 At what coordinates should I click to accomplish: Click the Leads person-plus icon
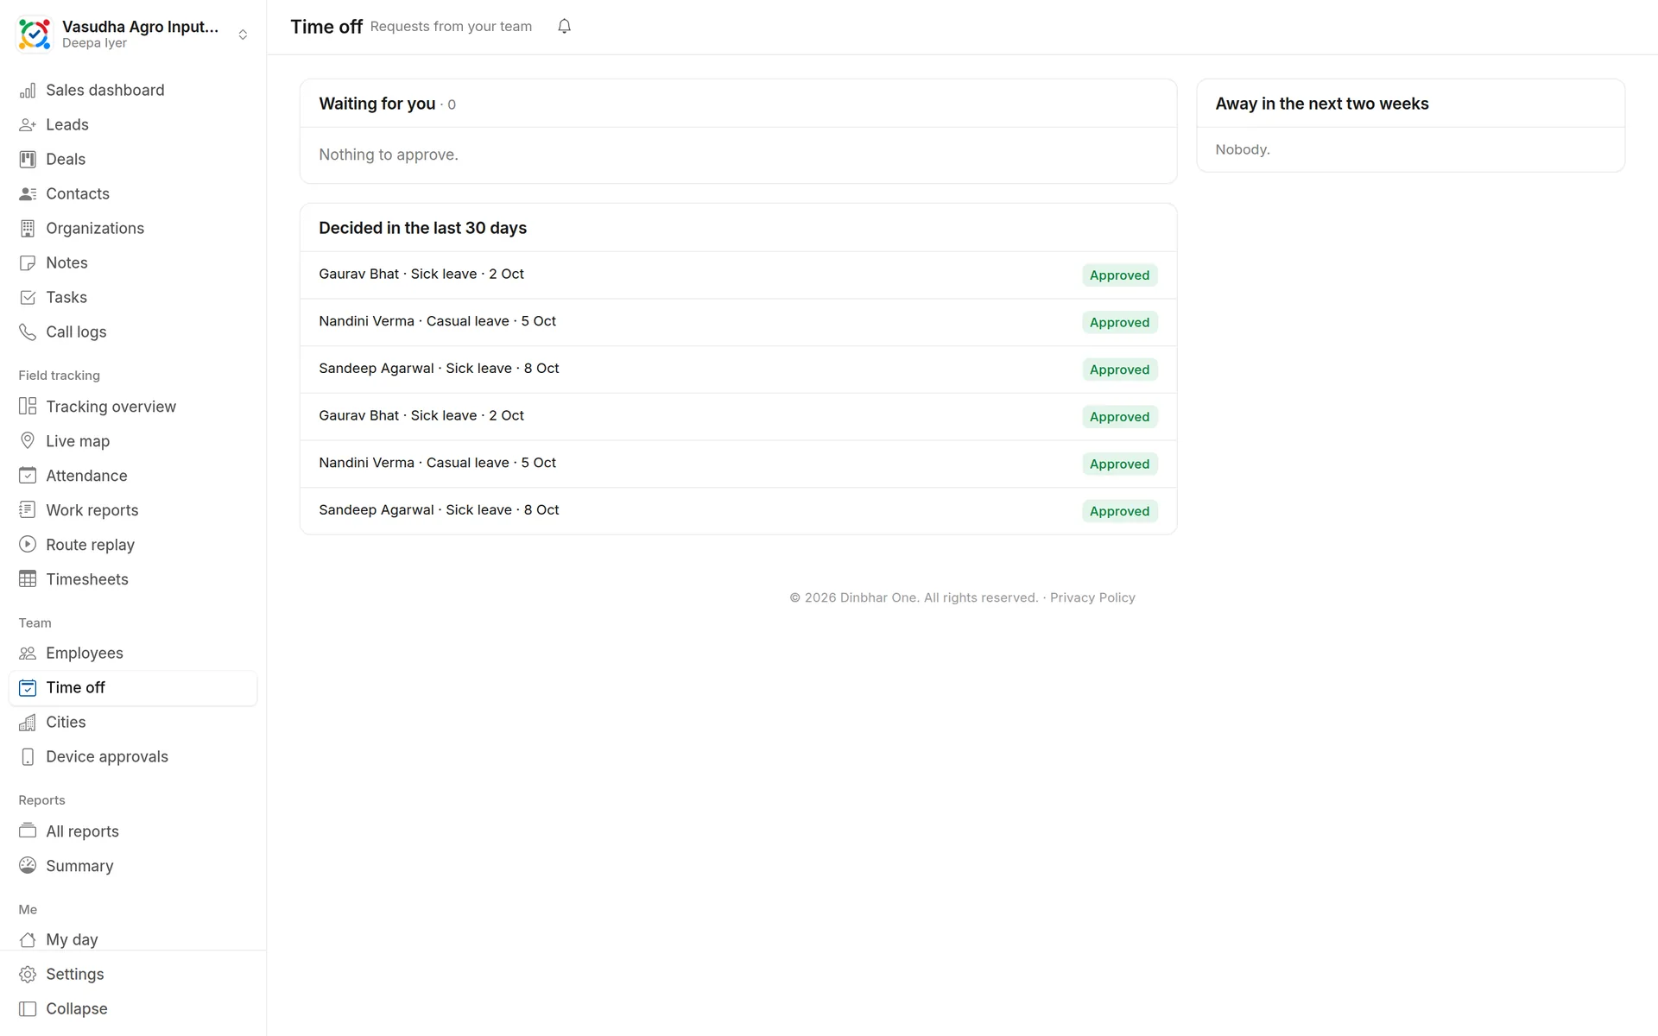click(x=28, y=125)
